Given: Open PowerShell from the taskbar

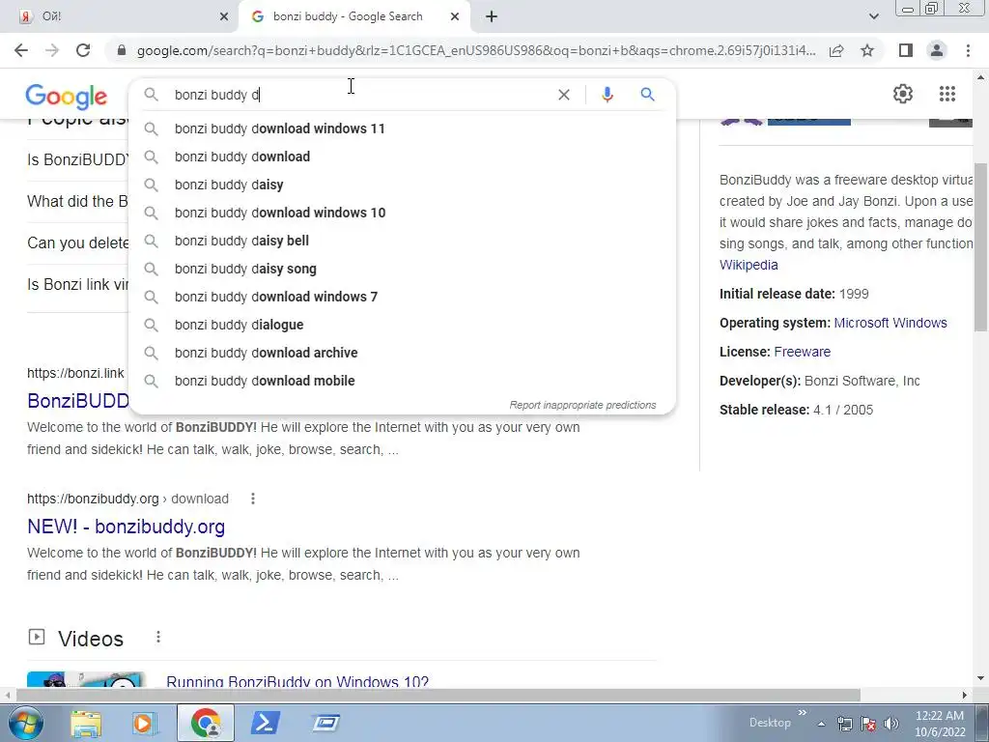Looking at the screenshot, I should click(x=266, y=723).
